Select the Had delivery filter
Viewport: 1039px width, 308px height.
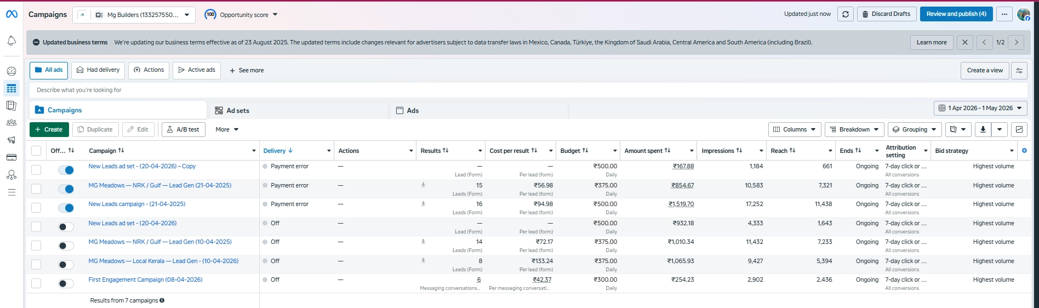click(x=98, y=70)
